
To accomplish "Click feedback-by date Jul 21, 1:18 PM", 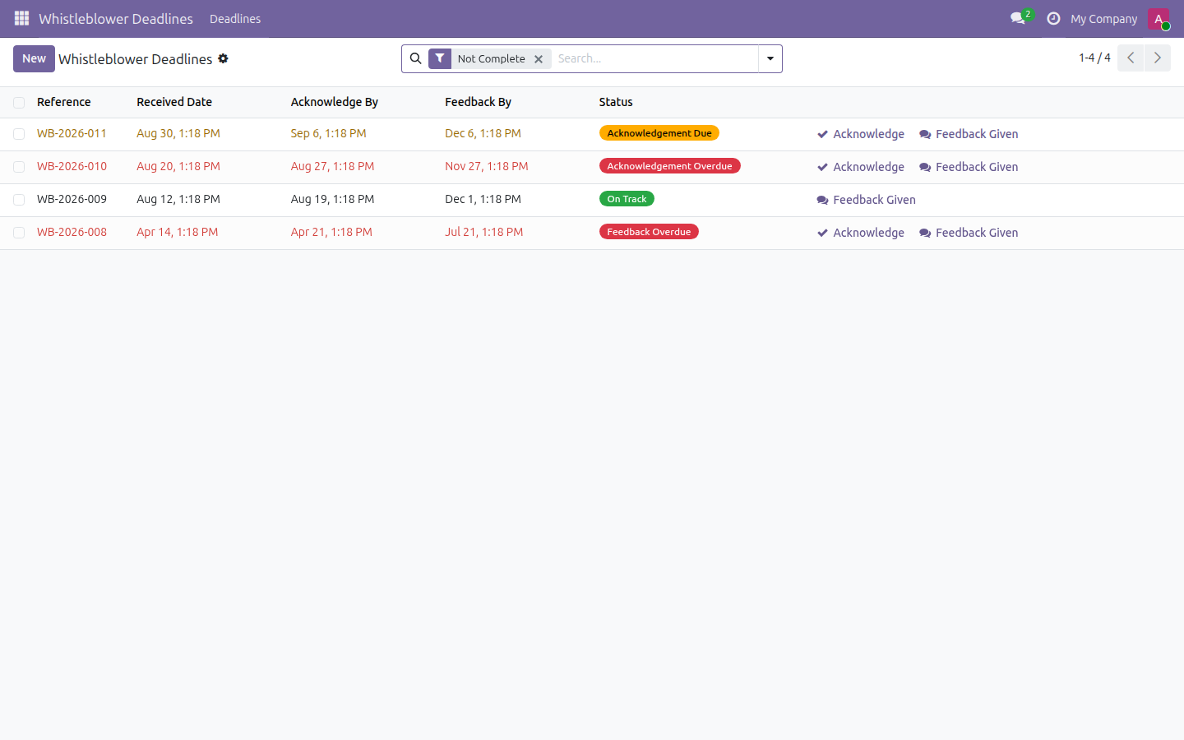I will point(484,232).
